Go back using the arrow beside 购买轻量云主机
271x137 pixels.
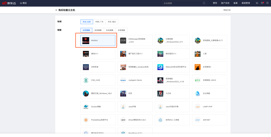point(56,10)
